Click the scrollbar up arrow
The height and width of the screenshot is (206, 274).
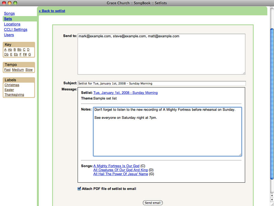[272, 195]
